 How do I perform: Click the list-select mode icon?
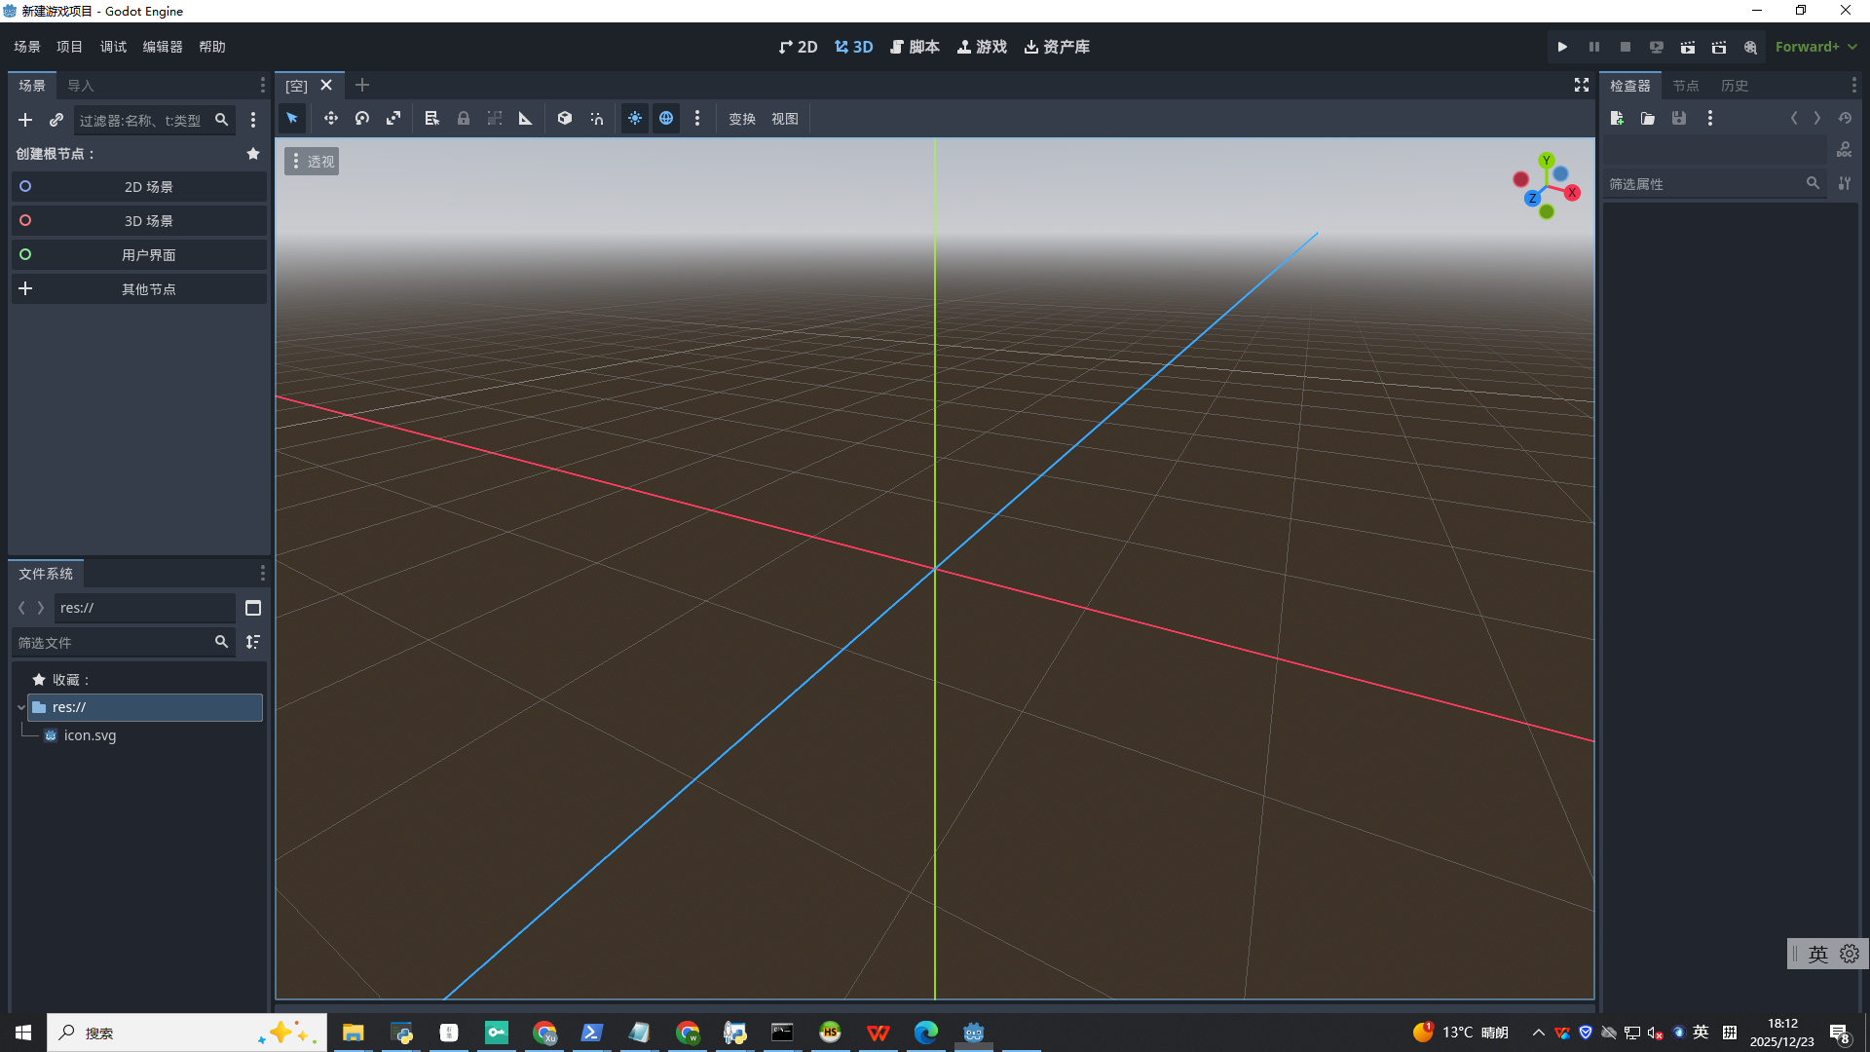(x=431, y=118)
